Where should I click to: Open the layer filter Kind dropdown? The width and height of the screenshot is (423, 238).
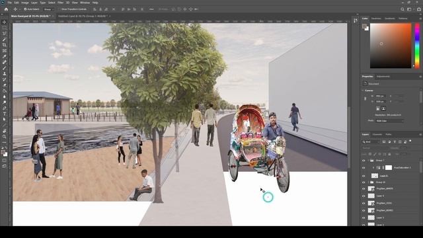tap(371, 141)
